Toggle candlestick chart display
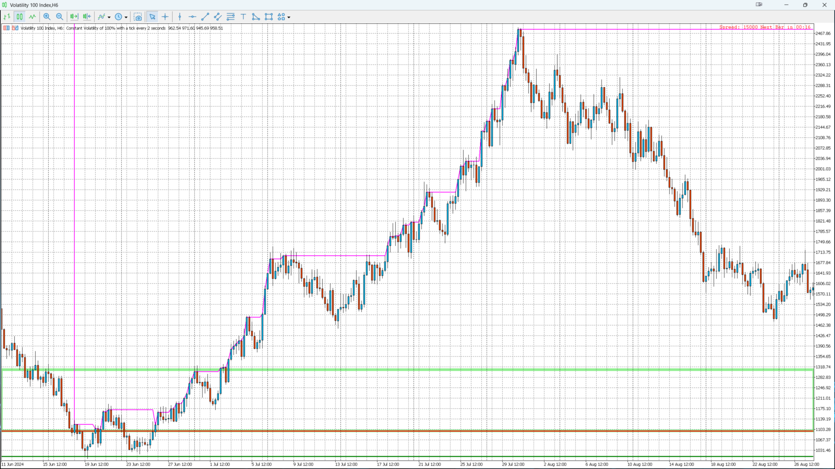This screenshot has height=469, width=835. point(20,17)
